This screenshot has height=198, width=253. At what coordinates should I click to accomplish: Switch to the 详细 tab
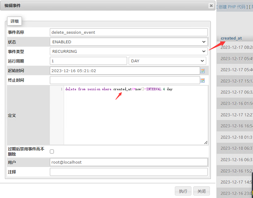coord(14,21)
